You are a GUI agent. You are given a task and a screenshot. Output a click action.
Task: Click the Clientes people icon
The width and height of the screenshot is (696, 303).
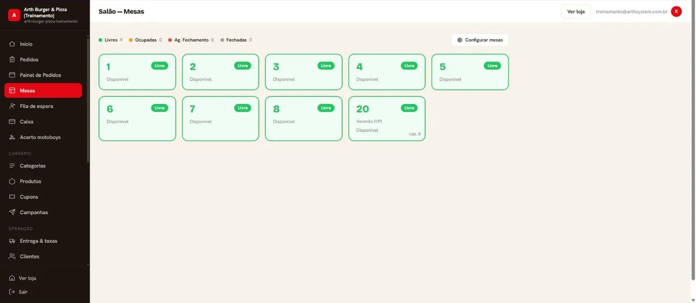coord(12,256)
